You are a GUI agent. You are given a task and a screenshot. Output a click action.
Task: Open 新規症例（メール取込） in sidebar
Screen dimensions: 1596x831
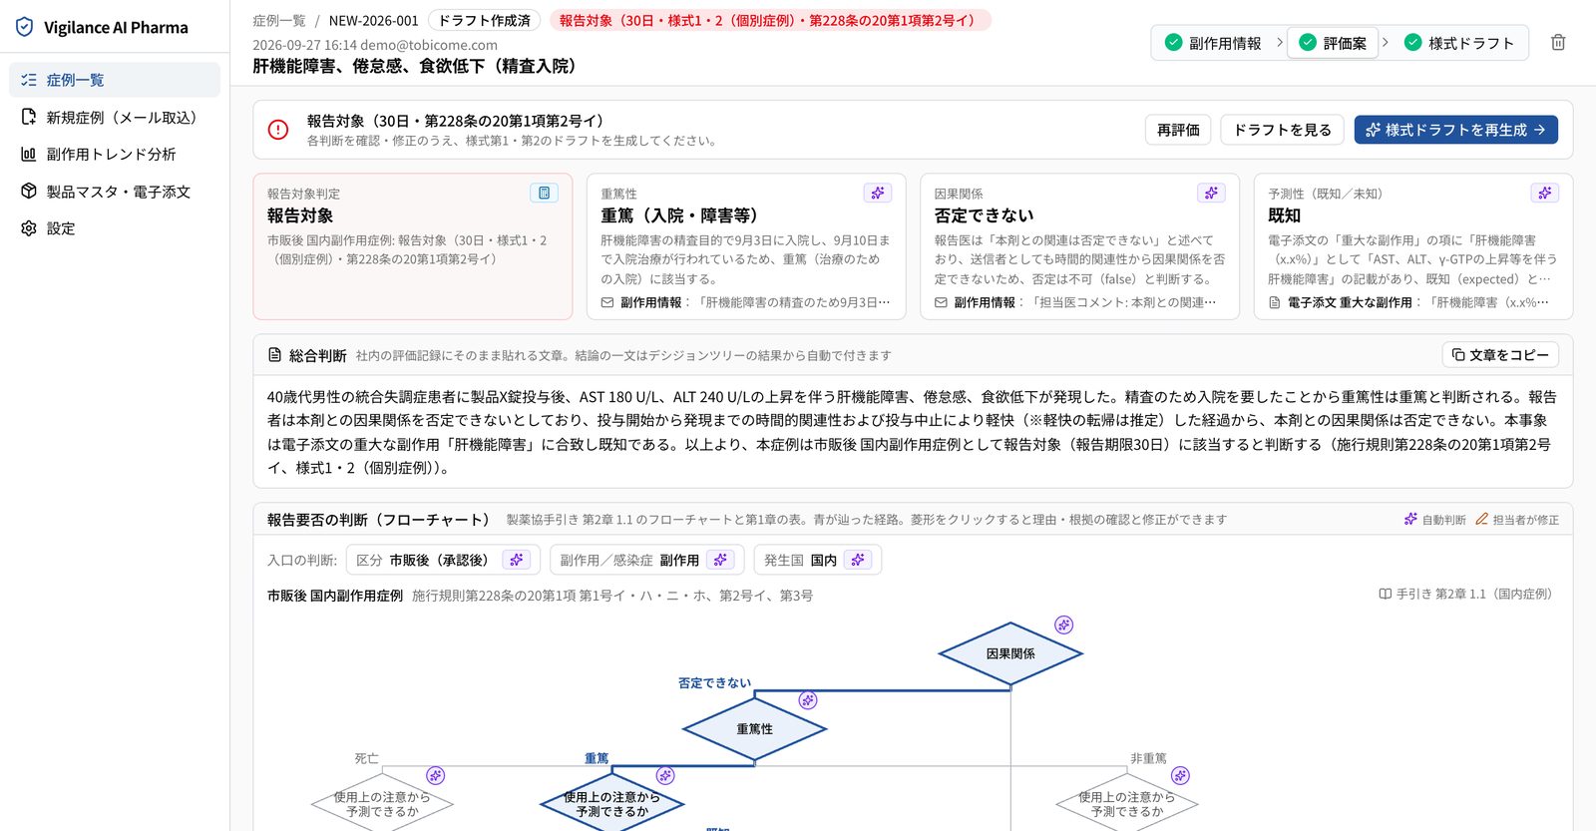115,117
